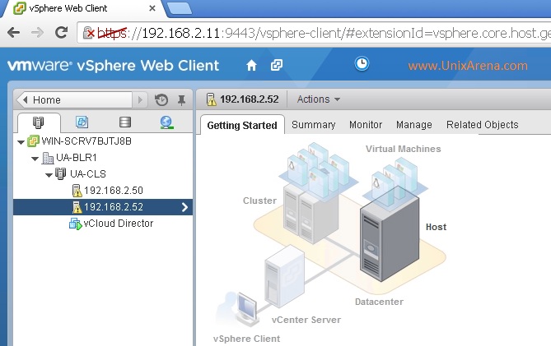Image resolution: width=551 pixels, height=346 pixels.
Task: Open a new browser tab
Action: tap(180, 9)
